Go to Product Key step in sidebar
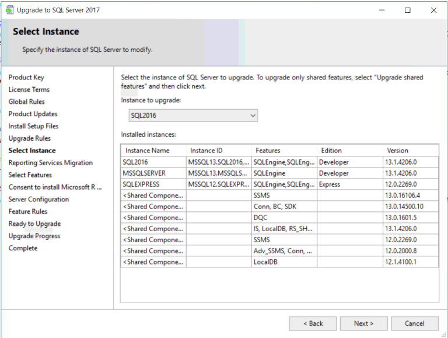 coord(26,78)
